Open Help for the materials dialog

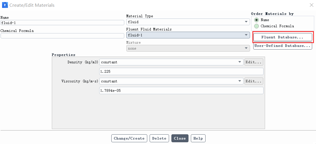198,138
